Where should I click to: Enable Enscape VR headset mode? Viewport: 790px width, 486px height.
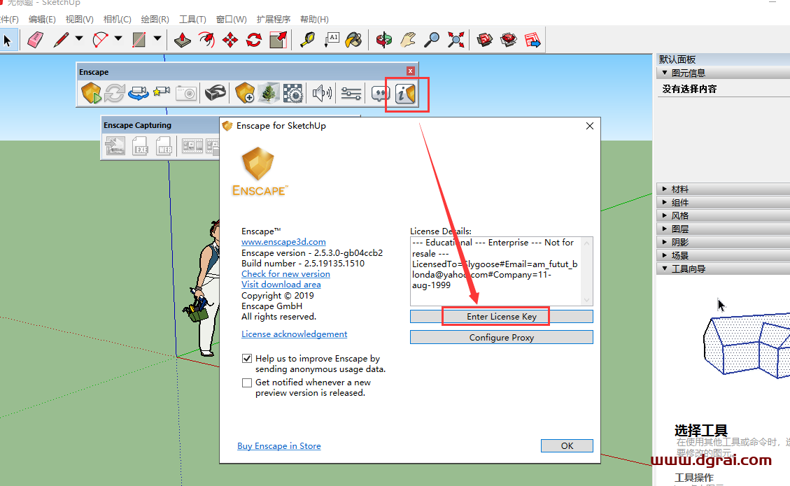pyautogui.click(x=215, y=94)
